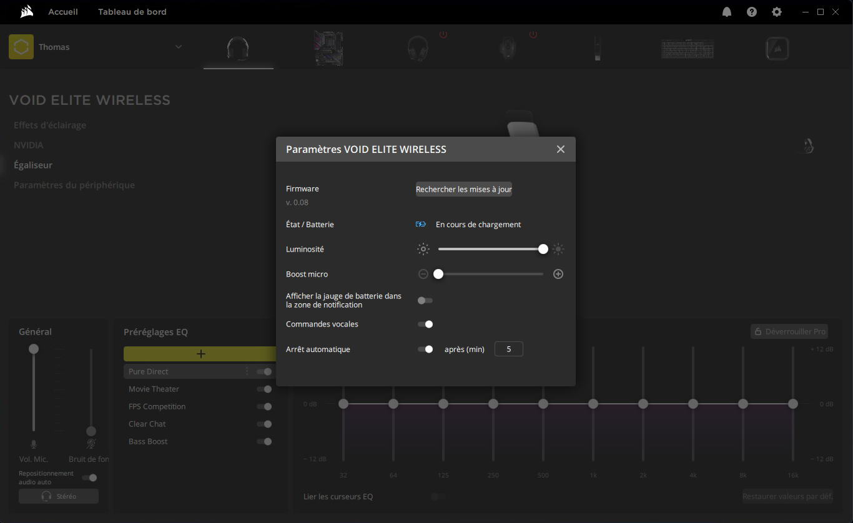
Task: Select the mouse device icon
Action: click(508, 48)
